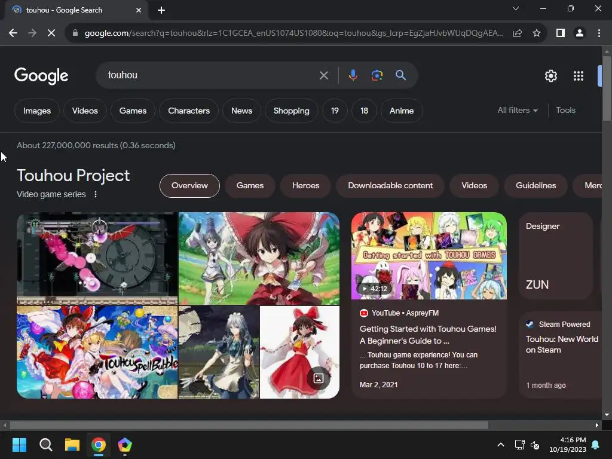The image size is (612, 459).
Task: Open the Guidelines tab
Action: pos(536,186)
